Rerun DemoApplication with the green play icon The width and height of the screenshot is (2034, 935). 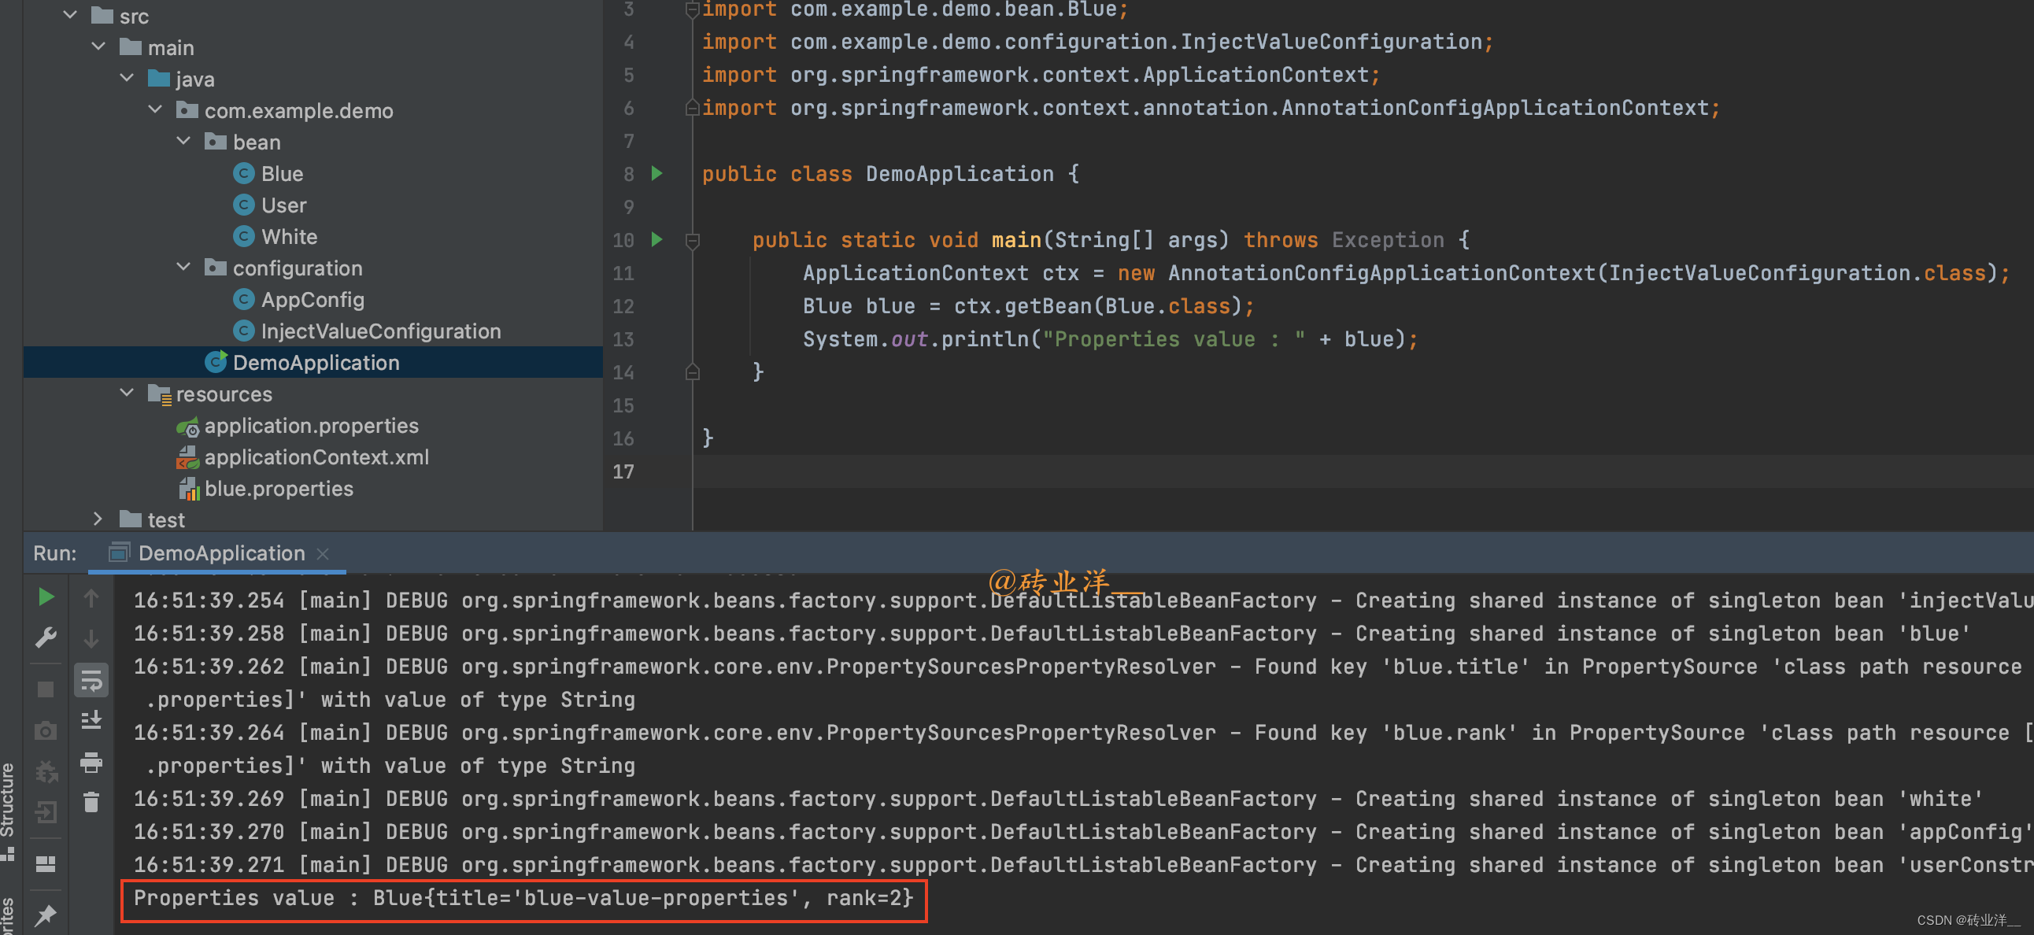(x=46, y=597)
